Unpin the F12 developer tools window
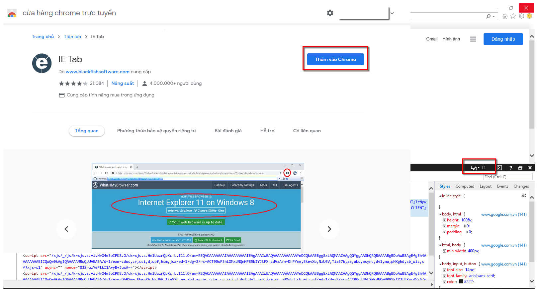 coord(520,168)
